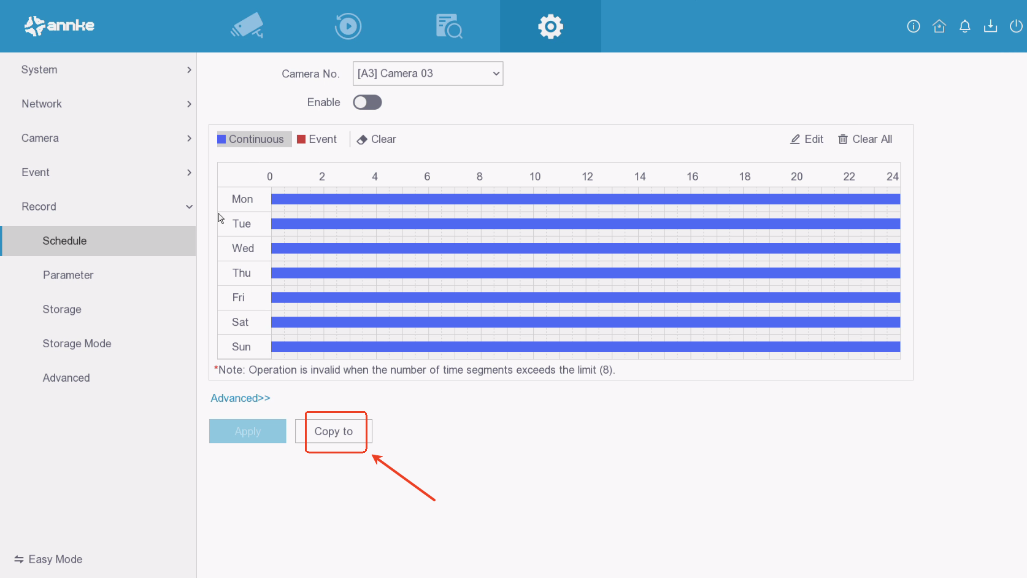1027x578 pixels.
Task: Select the Event red record type
Action: pos(317,139)
